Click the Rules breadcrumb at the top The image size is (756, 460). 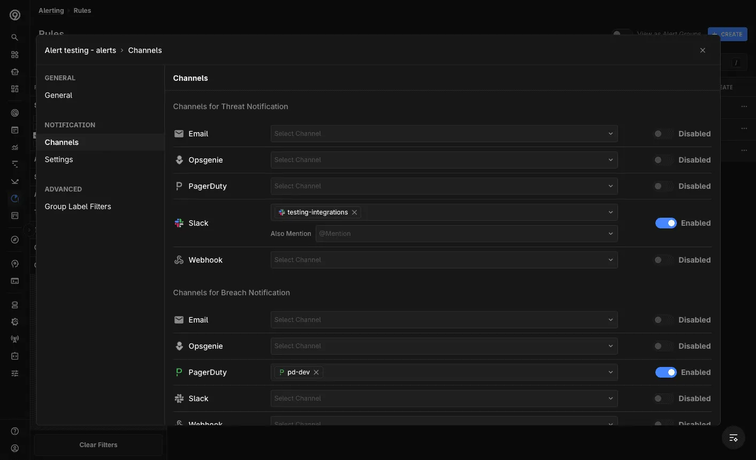pos(82,11)
